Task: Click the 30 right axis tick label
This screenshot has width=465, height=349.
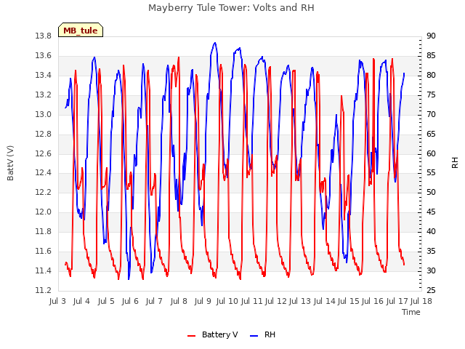Action: pos(431,270)
